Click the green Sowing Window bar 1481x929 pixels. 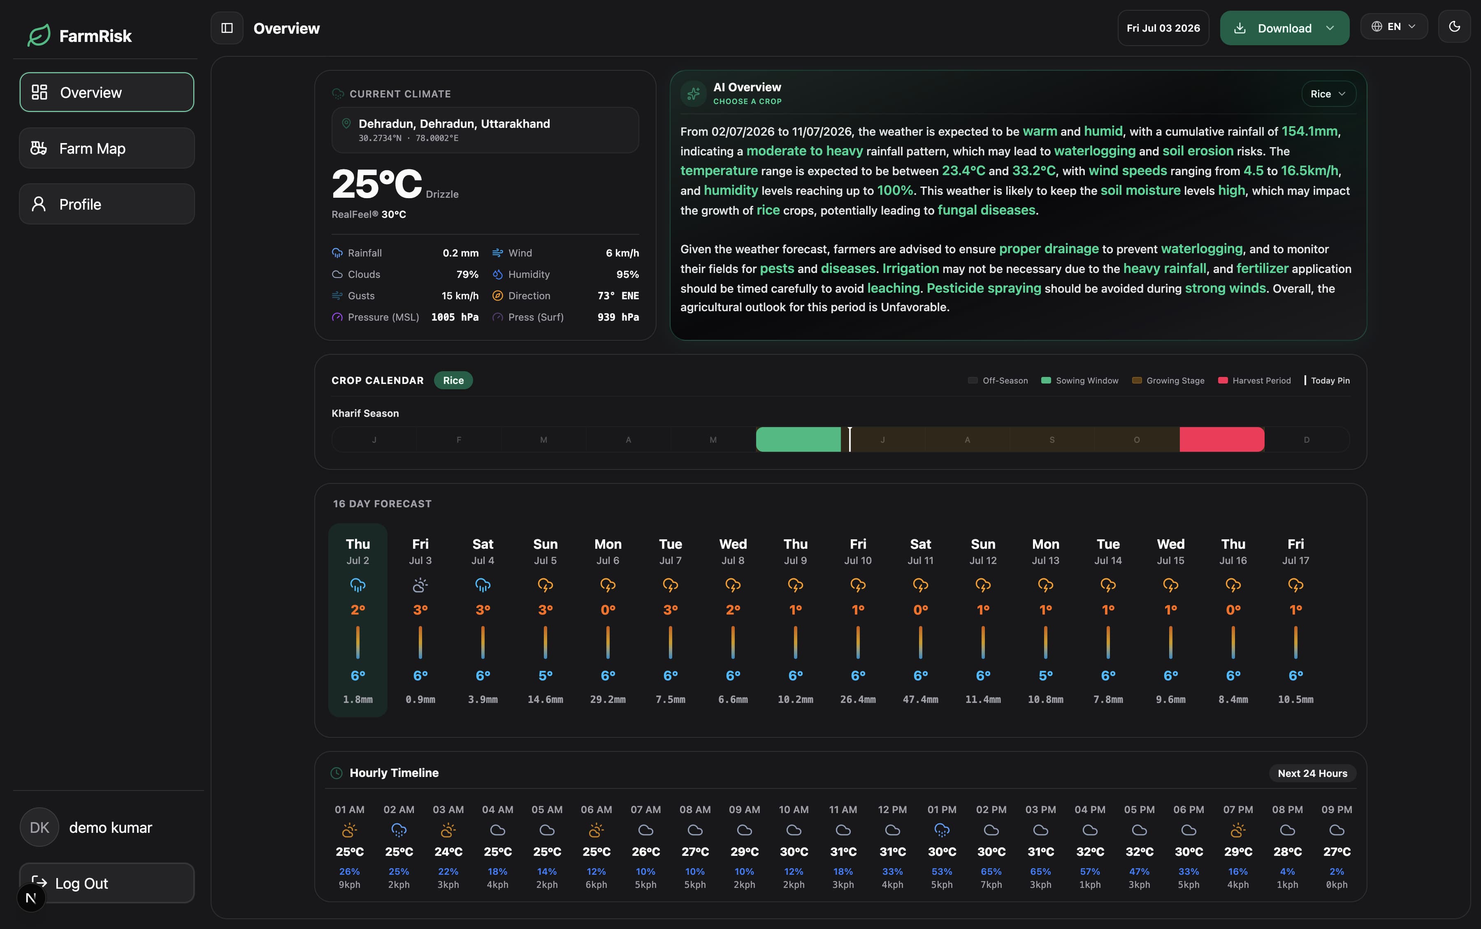click(x=798, y=440)
